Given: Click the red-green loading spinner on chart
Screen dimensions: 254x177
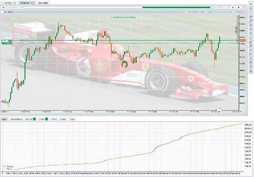Looking at the screenshot, I should 124,64.
